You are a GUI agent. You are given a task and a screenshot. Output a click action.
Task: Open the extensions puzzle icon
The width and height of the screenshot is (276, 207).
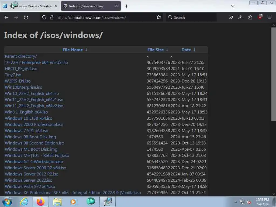(250, 18)
